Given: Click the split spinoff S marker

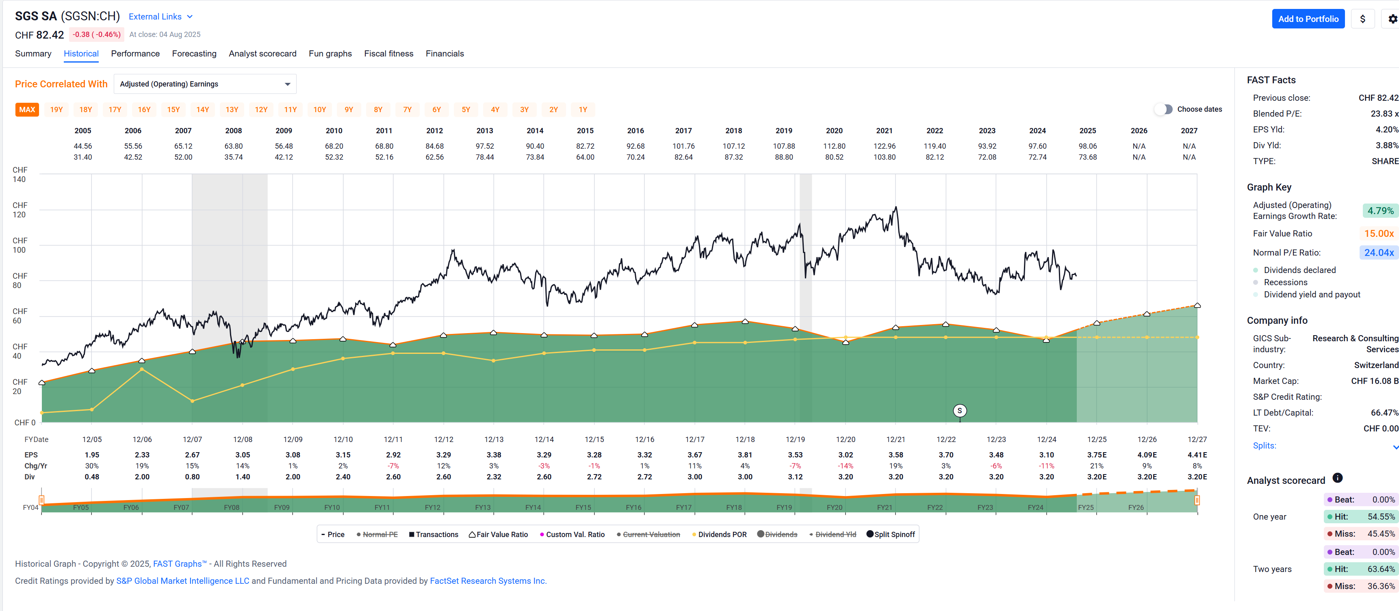Looking at the screenshot, I should 960,411.
